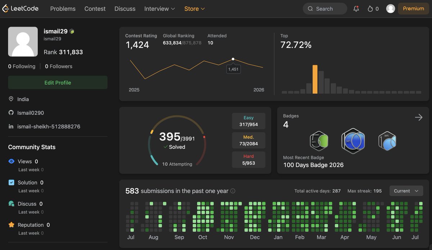Click the highlighted orange histogram bar

click(x=315, y=79)
